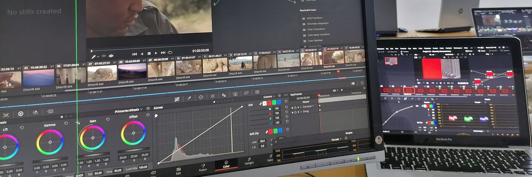Image resolution: width=532 pixels, height=177 pixels.
Task: Reset the Gamma wheel
Action: [66, 123]
